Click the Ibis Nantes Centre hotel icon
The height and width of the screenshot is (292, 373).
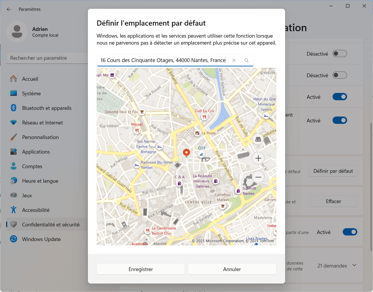coord(160,147)
